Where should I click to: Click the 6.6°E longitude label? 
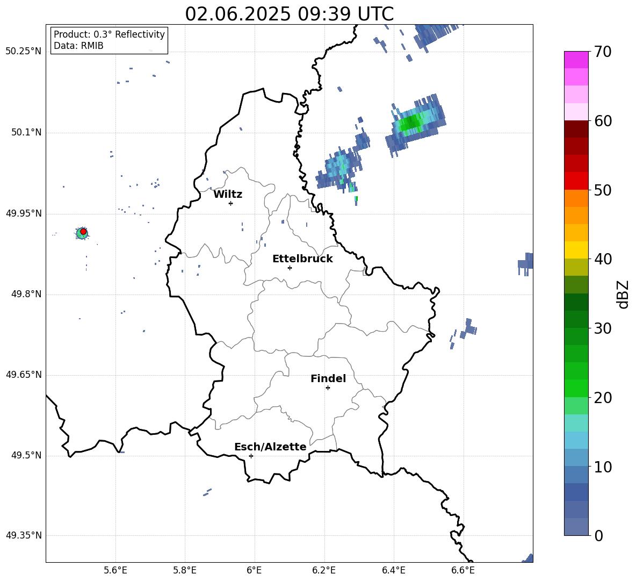point(463,570)
